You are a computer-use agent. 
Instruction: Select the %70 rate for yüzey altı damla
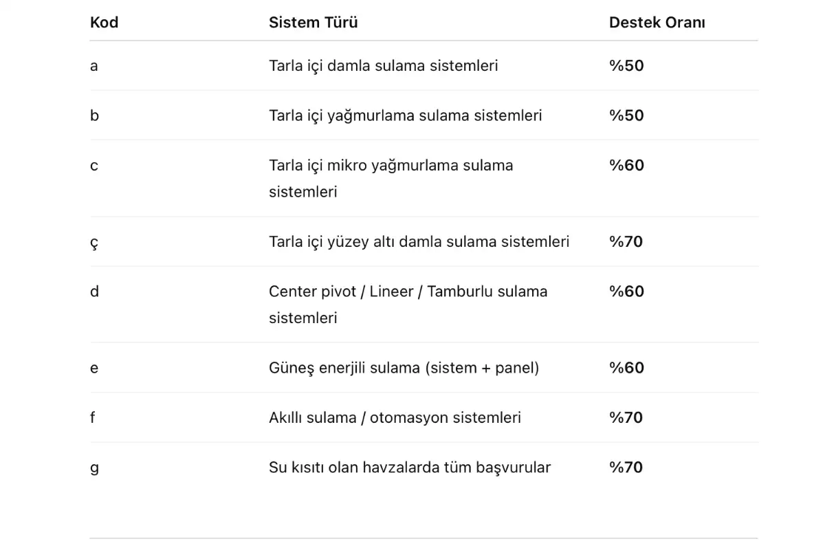(x=626, y=242)
